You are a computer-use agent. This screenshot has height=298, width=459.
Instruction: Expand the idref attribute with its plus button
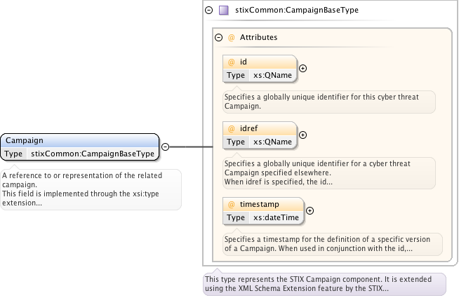(302, 135)
